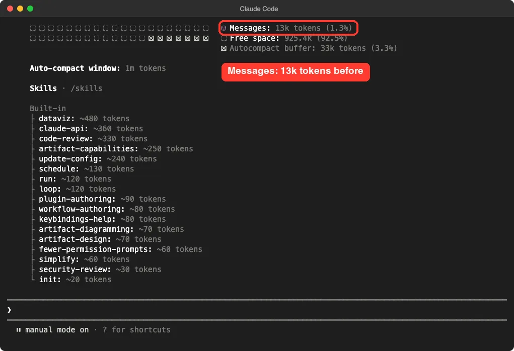Click the Claude Code window title

259,9
